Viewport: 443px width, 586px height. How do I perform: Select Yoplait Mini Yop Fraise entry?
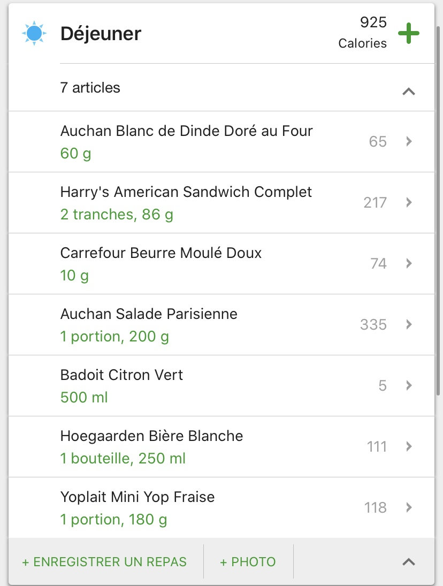[138, 497]
